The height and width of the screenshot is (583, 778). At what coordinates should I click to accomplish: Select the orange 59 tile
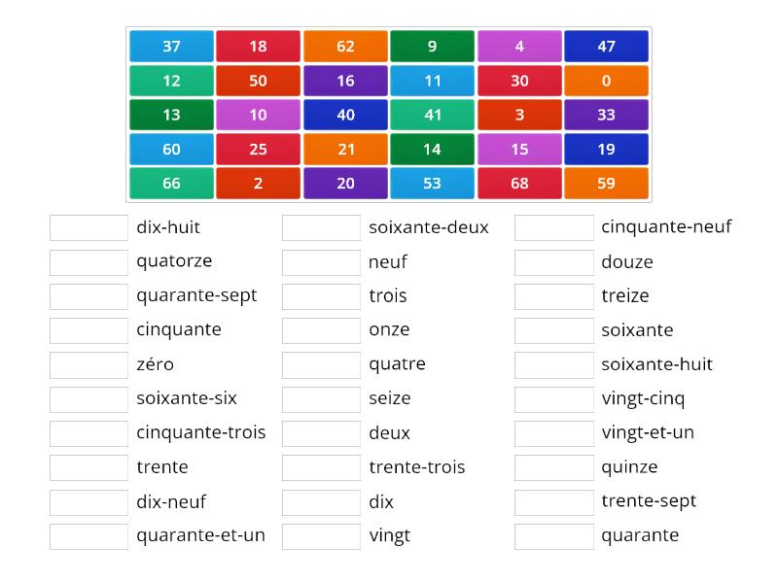606,183
